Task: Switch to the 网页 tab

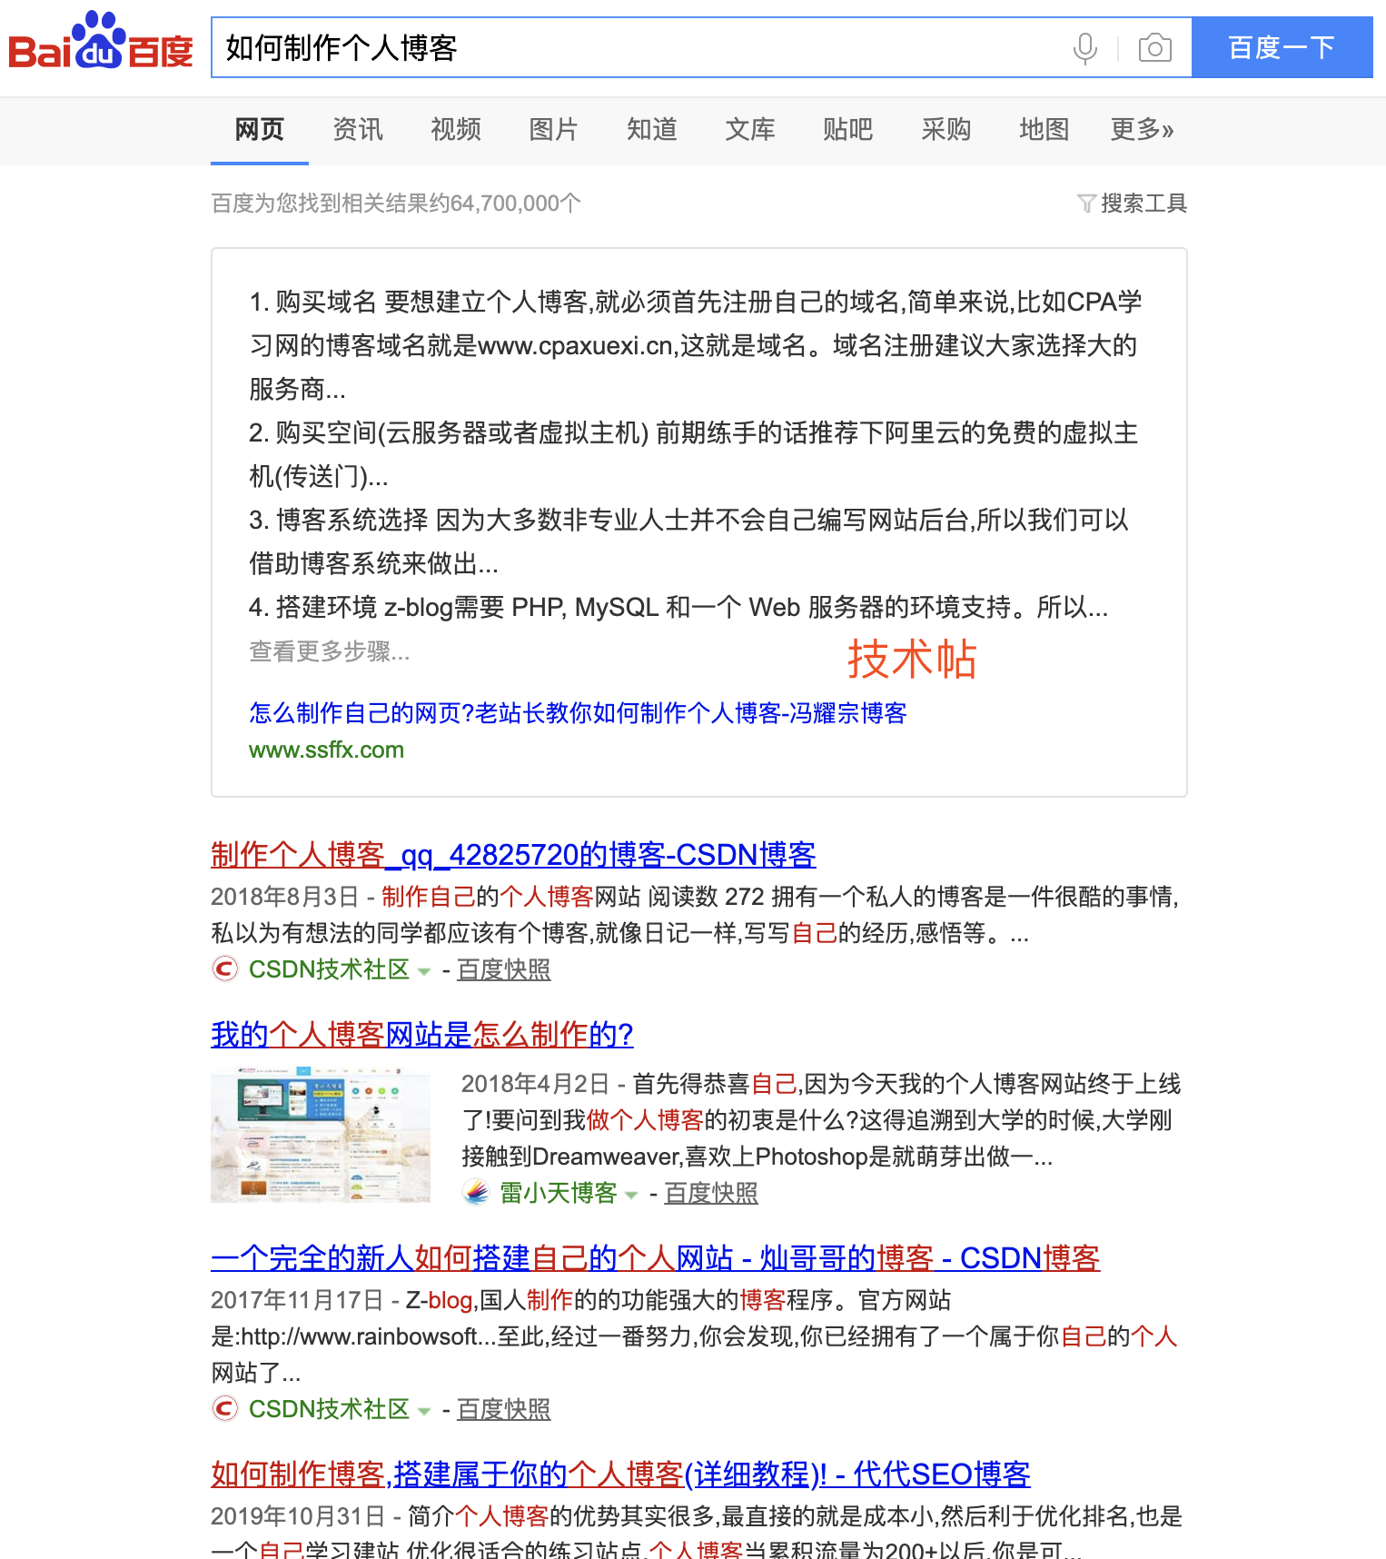Action: coord(260,130)
